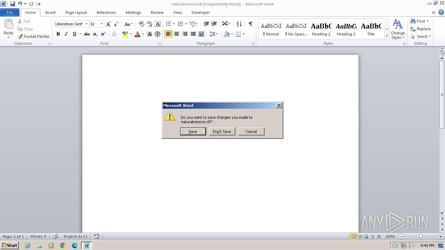Viewport: 445px width, 250px height.
Task: Apply the red Font Color
Action: [137, 34]
